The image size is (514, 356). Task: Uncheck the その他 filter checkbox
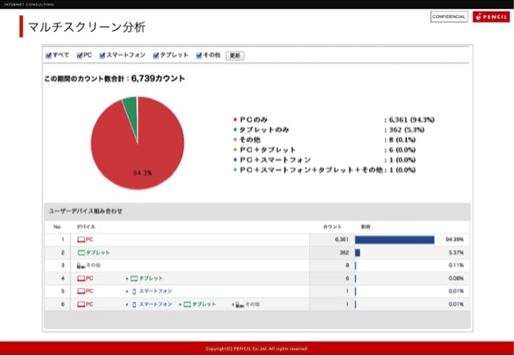199,55
